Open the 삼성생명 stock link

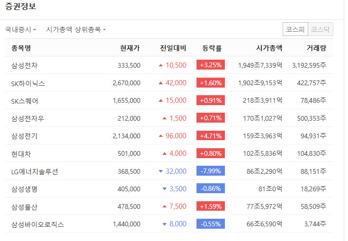[25, 189]
